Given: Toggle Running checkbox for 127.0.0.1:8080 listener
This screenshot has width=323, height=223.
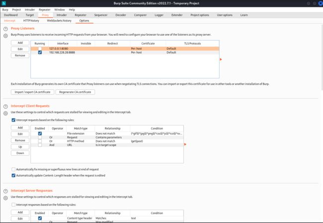Looking at the screenshot, I should click(40, 49).
